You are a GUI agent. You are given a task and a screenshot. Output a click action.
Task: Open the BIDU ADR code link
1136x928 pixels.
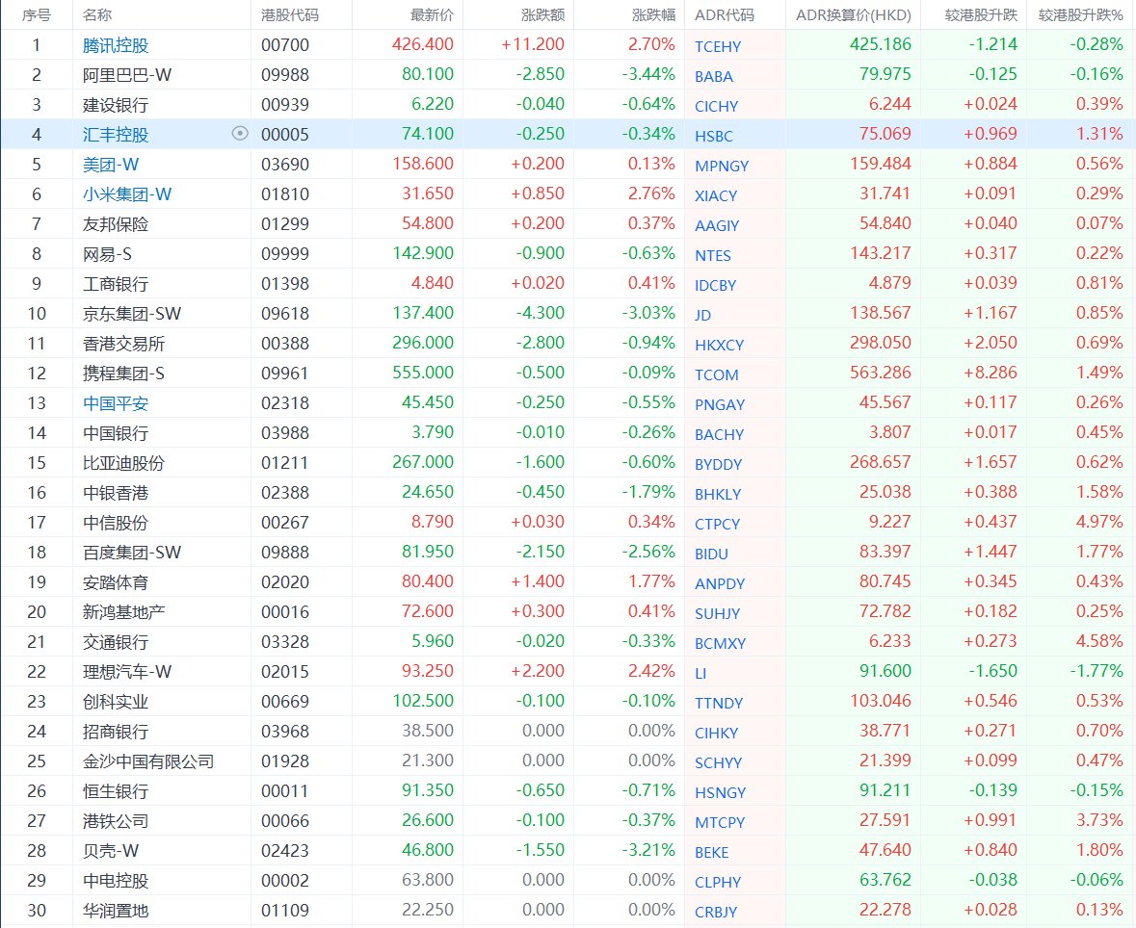coord(711,554)
